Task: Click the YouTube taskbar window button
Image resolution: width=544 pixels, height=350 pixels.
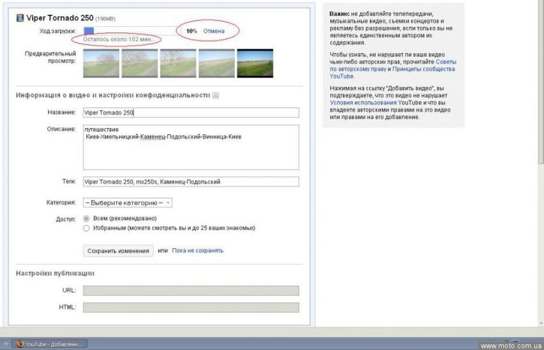Action: [x=50, y=344]
